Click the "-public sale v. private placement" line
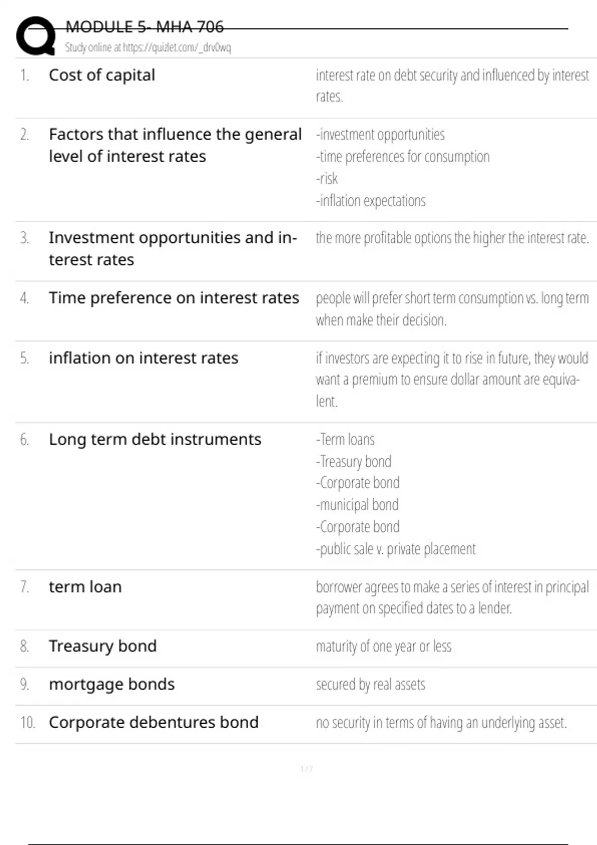The width and height of the screenshot is (597, 845). coord(396,549)
